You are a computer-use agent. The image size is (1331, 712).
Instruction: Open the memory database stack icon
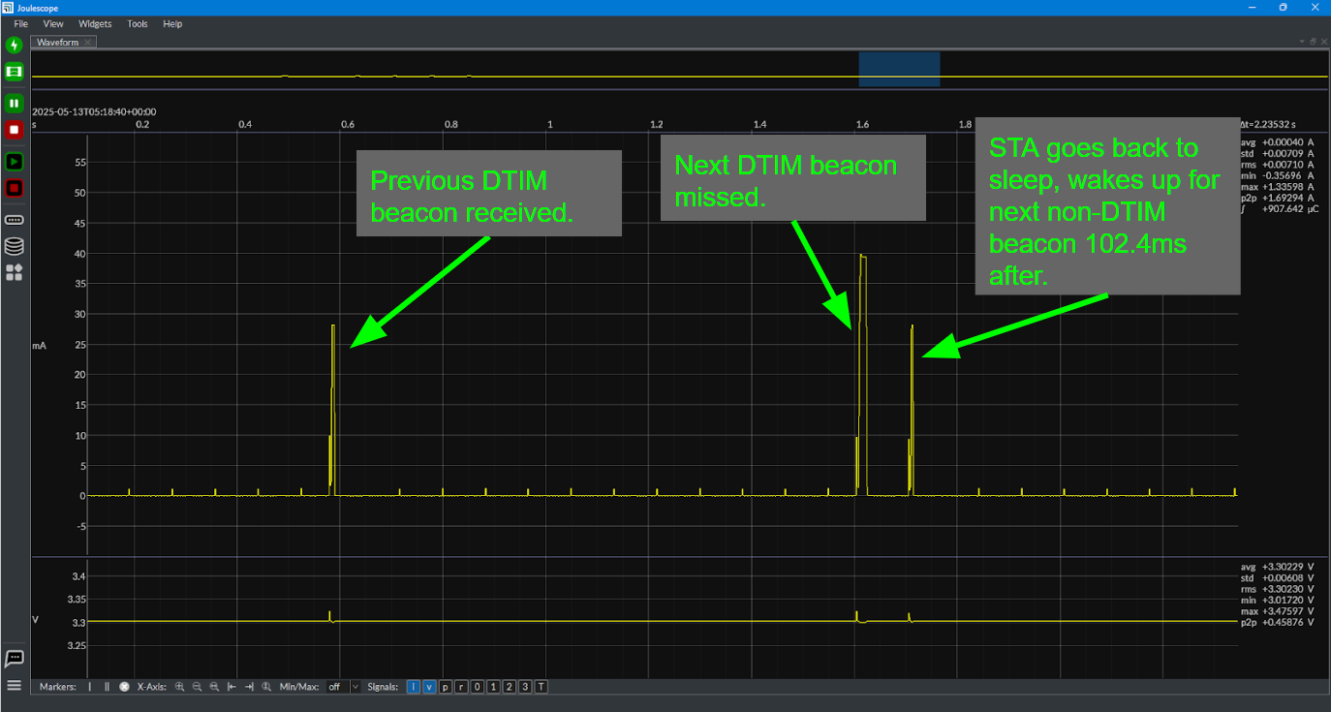click(14, 246)
